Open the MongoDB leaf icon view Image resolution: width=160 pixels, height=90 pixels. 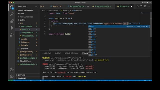[12, 28]
